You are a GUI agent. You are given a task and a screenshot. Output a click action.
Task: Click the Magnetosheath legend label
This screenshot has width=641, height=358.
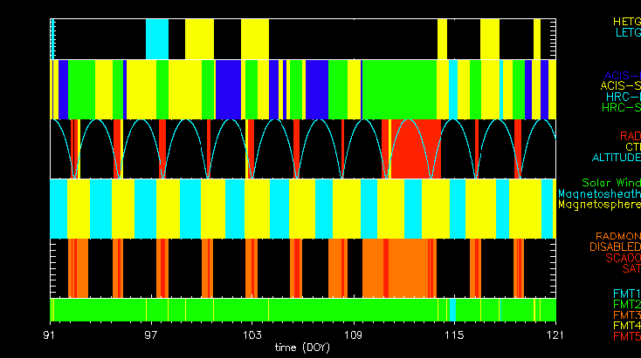coord(599,194)
